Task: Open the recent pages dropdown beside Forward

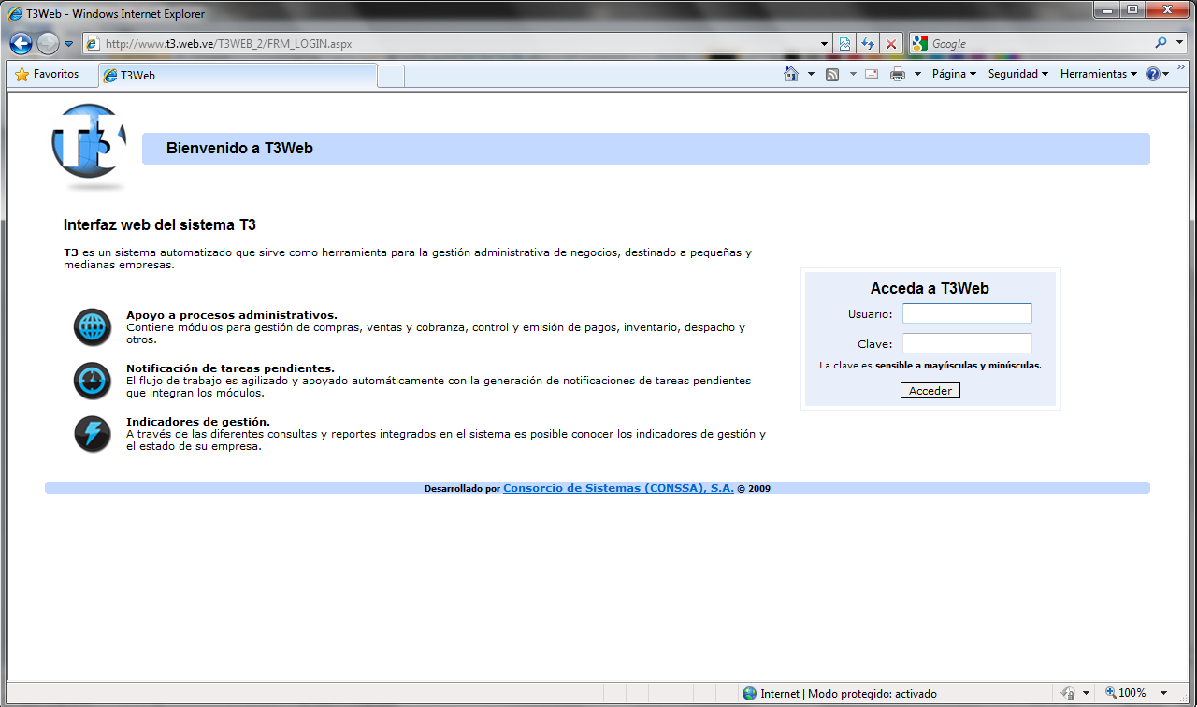Action: [x=68, y=44]
